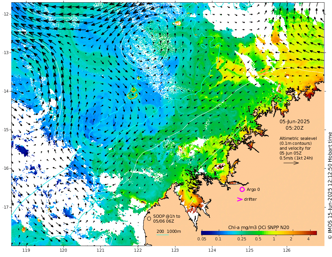Screen dimensions: 332x257
Task: Click the 'SOOP @1h to' text
Action: [167, 216]
